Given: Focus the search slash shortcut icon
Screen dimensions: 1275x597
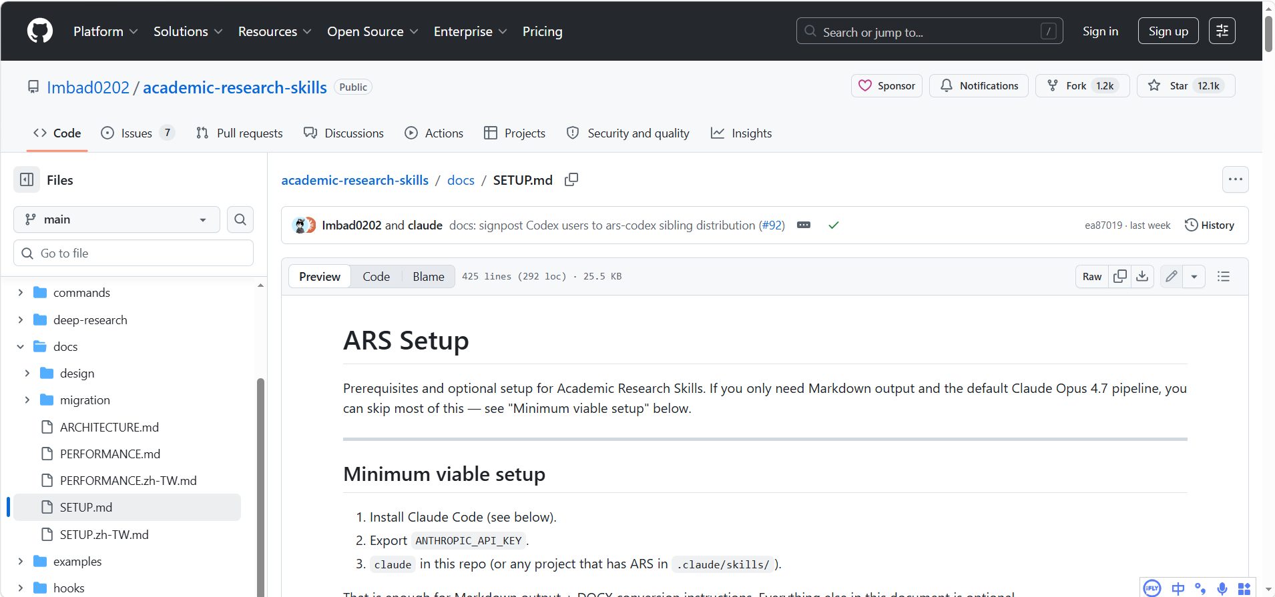Looking at the screenshot, I should pos(1048,31).
